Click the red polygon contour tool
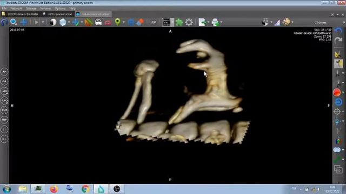 click(108, 23)
